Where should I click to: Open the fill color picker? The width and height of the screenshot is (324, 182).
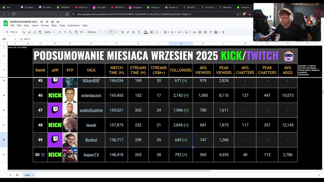(x=146, y=32)
